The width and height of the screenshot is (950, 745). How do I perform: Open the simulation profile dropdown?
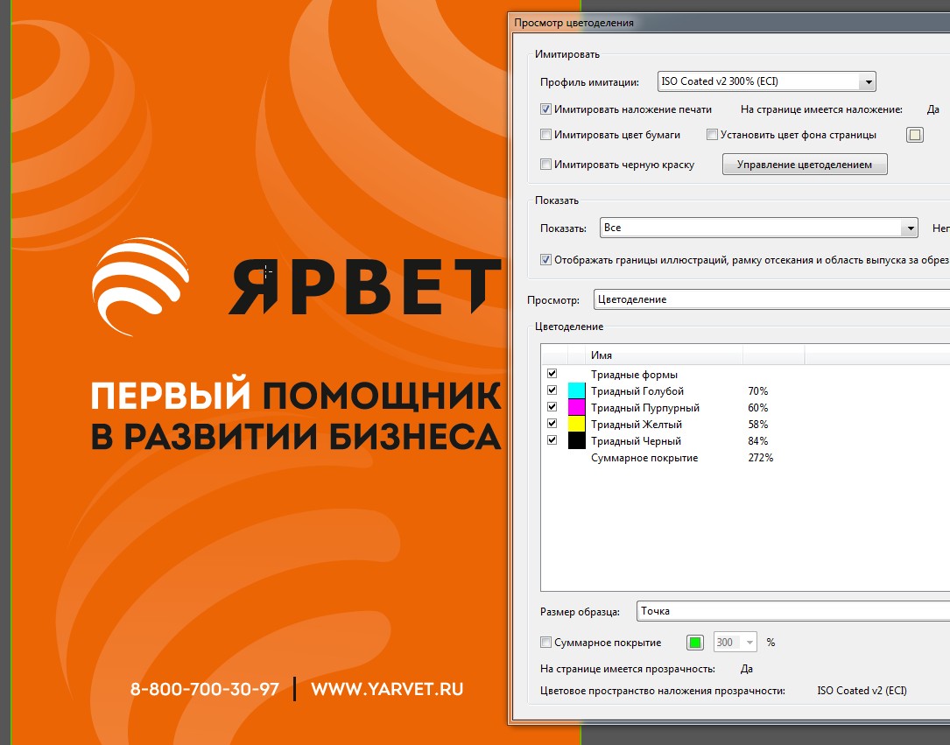click(x=766, y=81)
